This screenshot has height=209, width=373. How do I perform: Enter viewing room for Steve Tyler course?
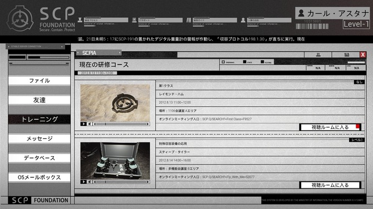pyautogui.click(x=330, y=185)
